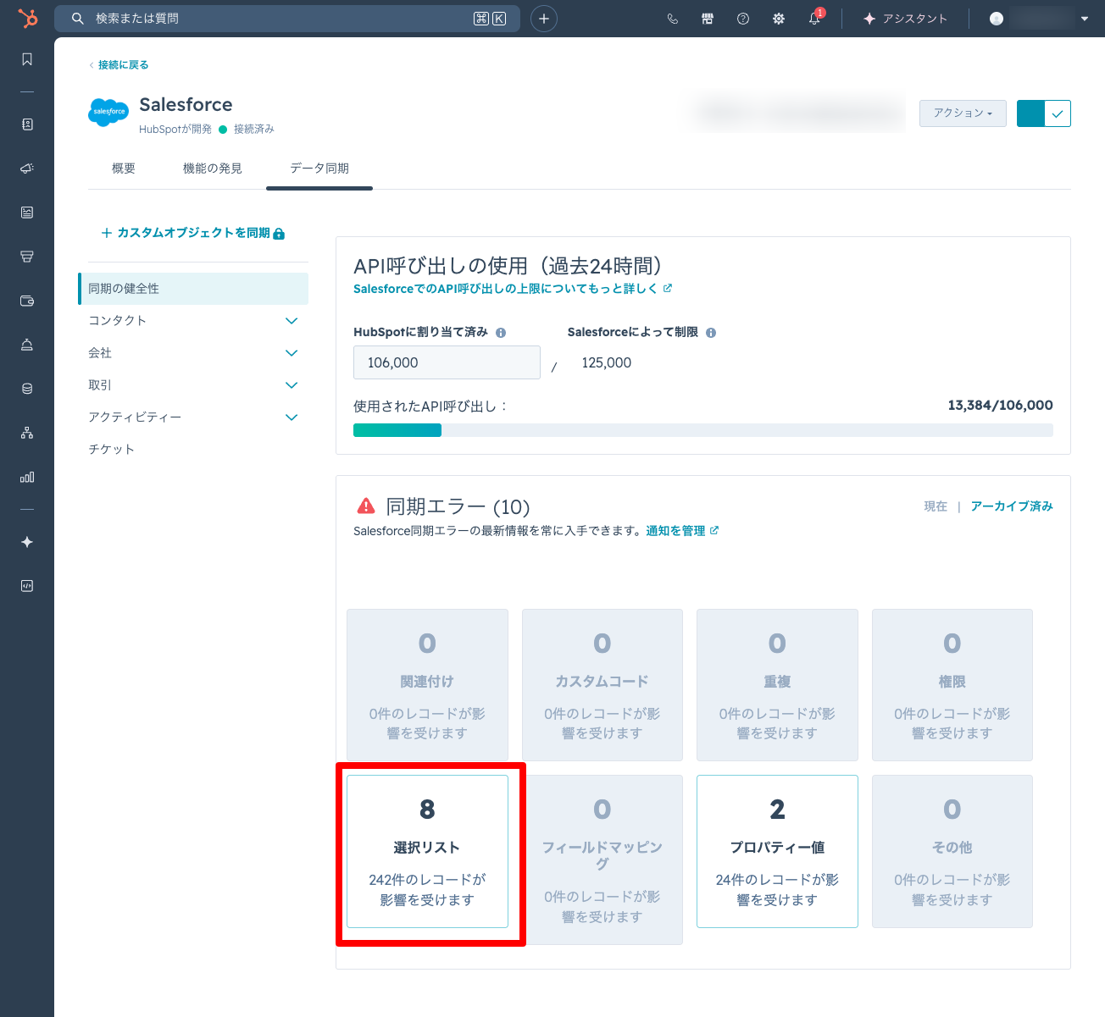The width and height of the screenshot is (1105, 1017).
Task: Open the account menu dropdown arrow
Action: click(1085, 19)
